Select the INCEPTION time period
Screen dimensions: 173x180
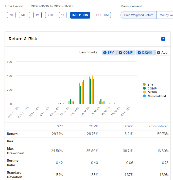click(80, 15)
